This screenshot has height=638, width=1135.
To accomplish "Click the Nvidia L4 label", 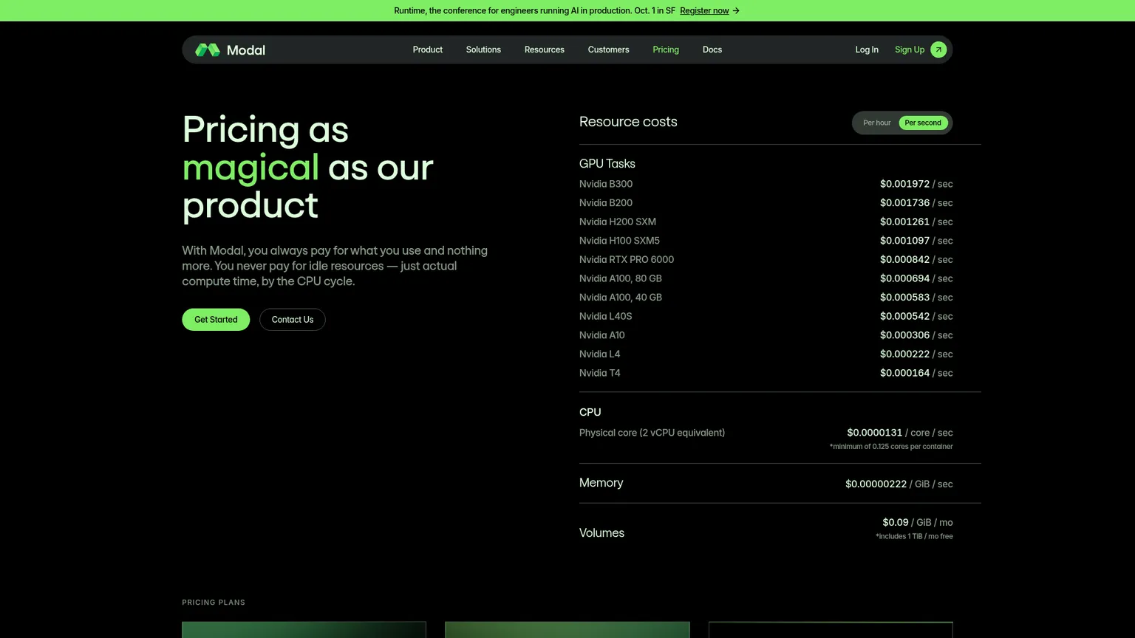I will [x=600, y=354].
